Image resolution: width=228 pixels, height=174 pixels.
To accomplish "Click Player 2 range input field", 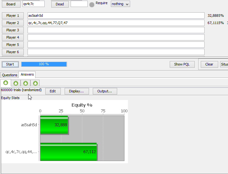I will 116,23.
